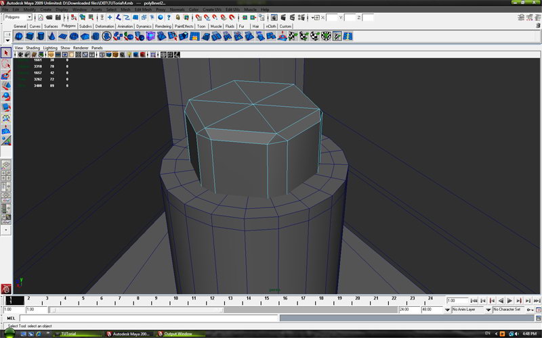
Task: Expand the No Anim Layer dropdown arrow
Action: click(x=447, y=310)
